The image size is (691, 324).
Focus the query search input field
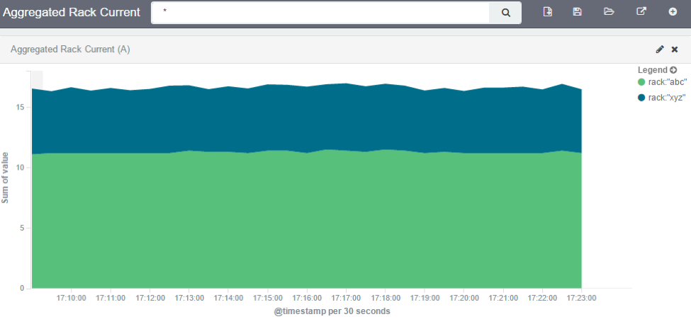pyautogui.click(x=320, y=13)
